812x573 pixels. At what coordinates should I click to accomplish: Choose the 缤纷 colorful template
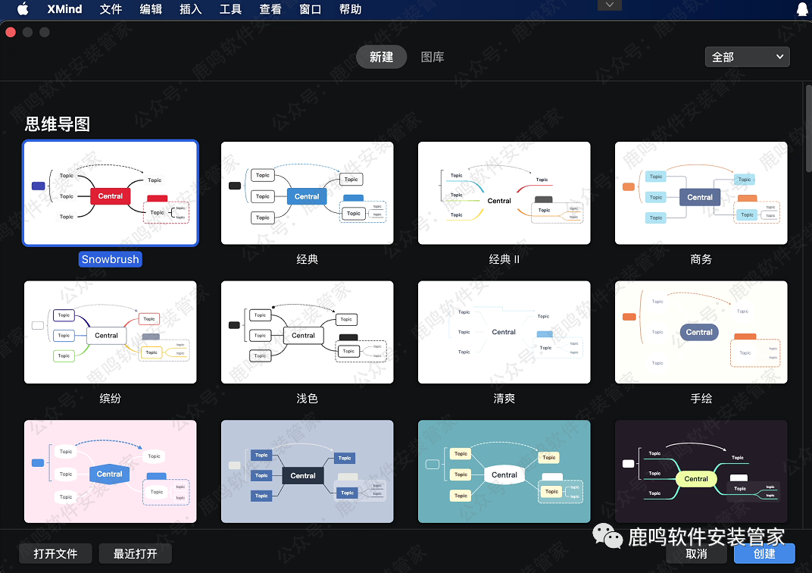point(111,332)
